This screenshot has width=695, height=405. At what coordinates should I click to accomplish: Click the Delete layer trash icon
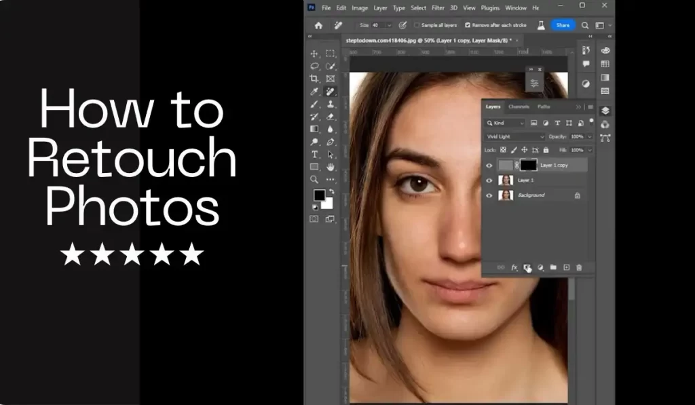(x=580, y=267)
